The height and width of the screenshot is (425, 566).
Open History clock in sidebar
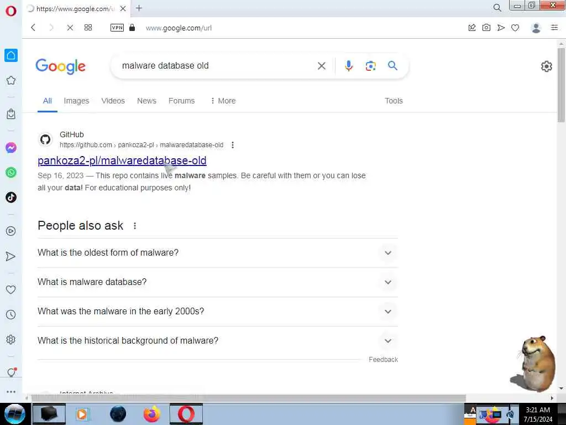point(11,314)
